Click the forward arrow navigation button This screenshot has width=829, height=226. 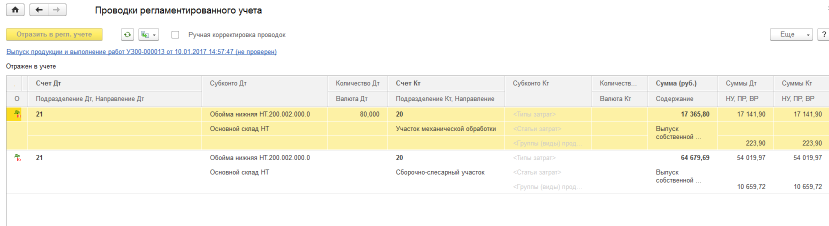point(56,10)
